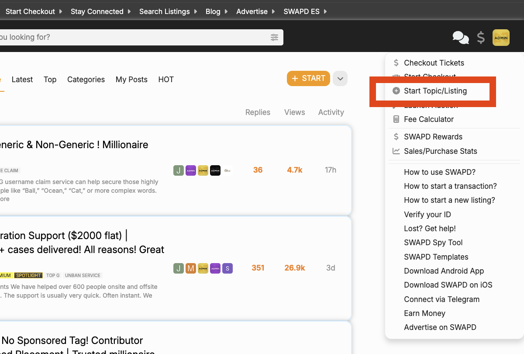Click the Lost? Get help! link
Image resolution: width=524 pixels, height=354 pixels.
tap(430, 229)
